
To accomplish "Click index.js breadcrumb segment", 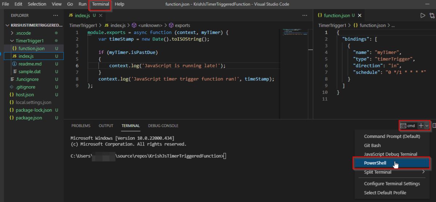I will [115, 25].
